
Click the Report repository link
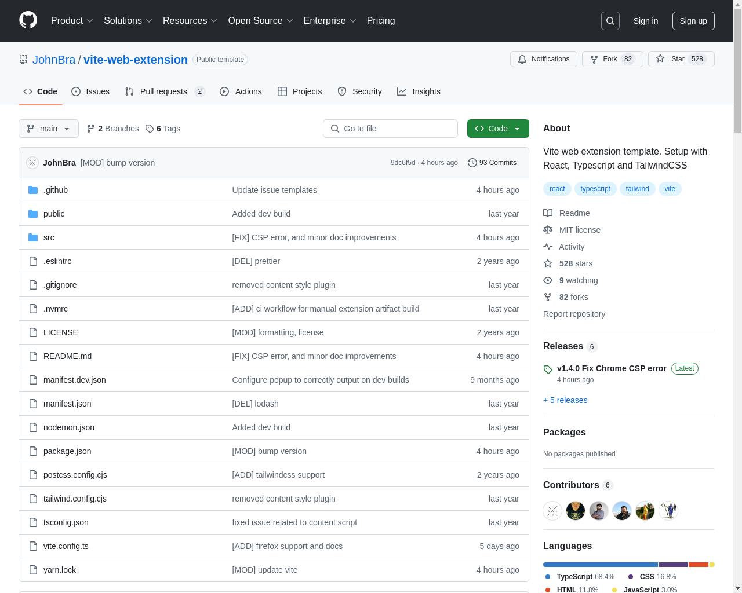tap(574, 314)
